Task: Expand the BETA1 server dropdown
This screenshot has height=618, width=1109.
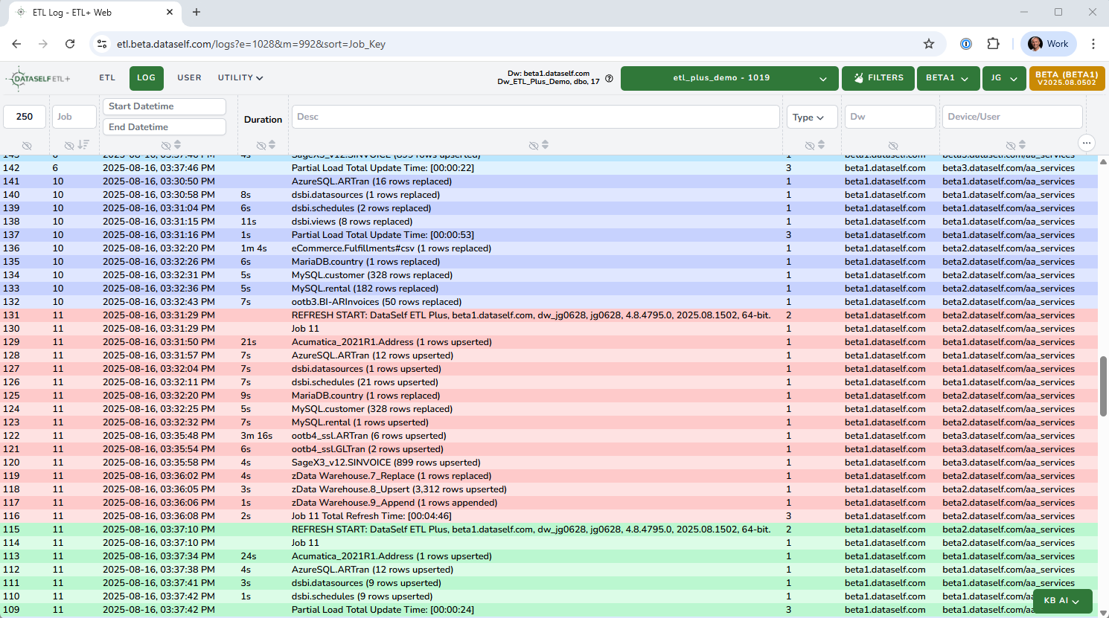Action: pyautogui.click(x=947, y=78)
